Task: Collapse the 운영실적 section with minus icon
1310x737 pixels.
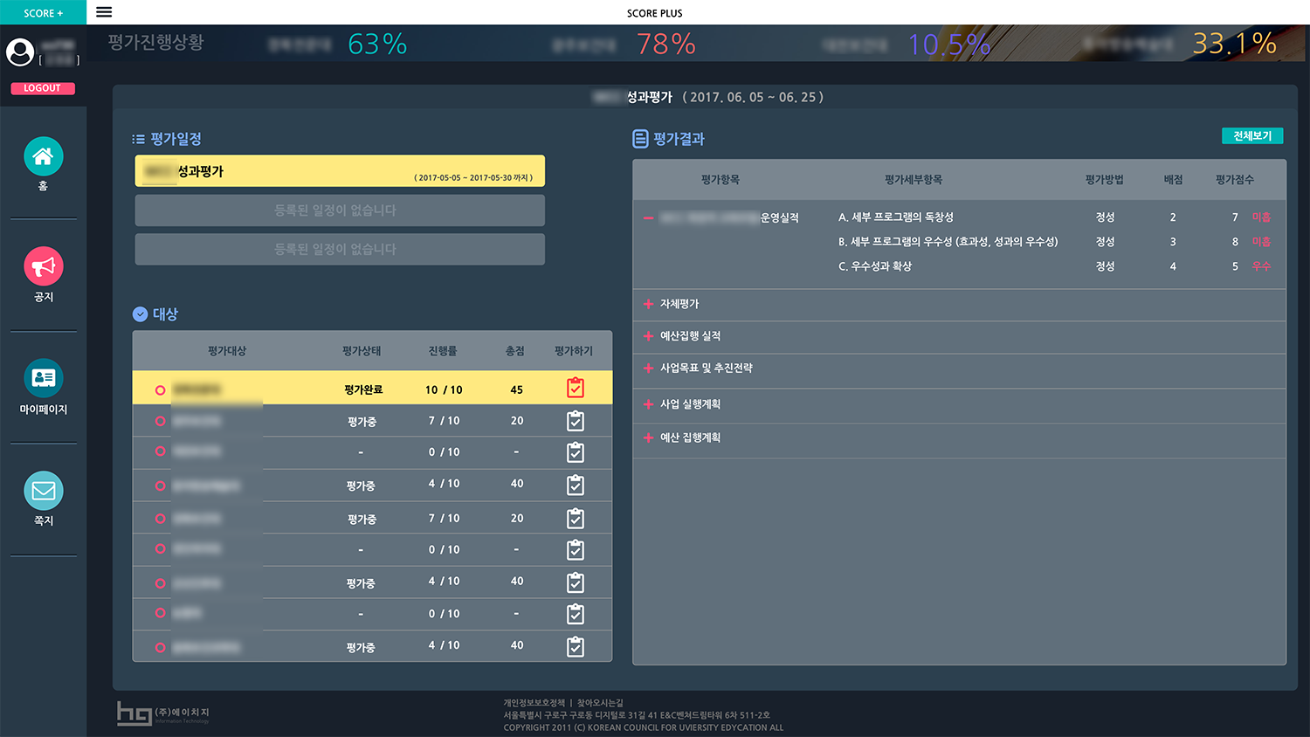Action: pos(648,217)
